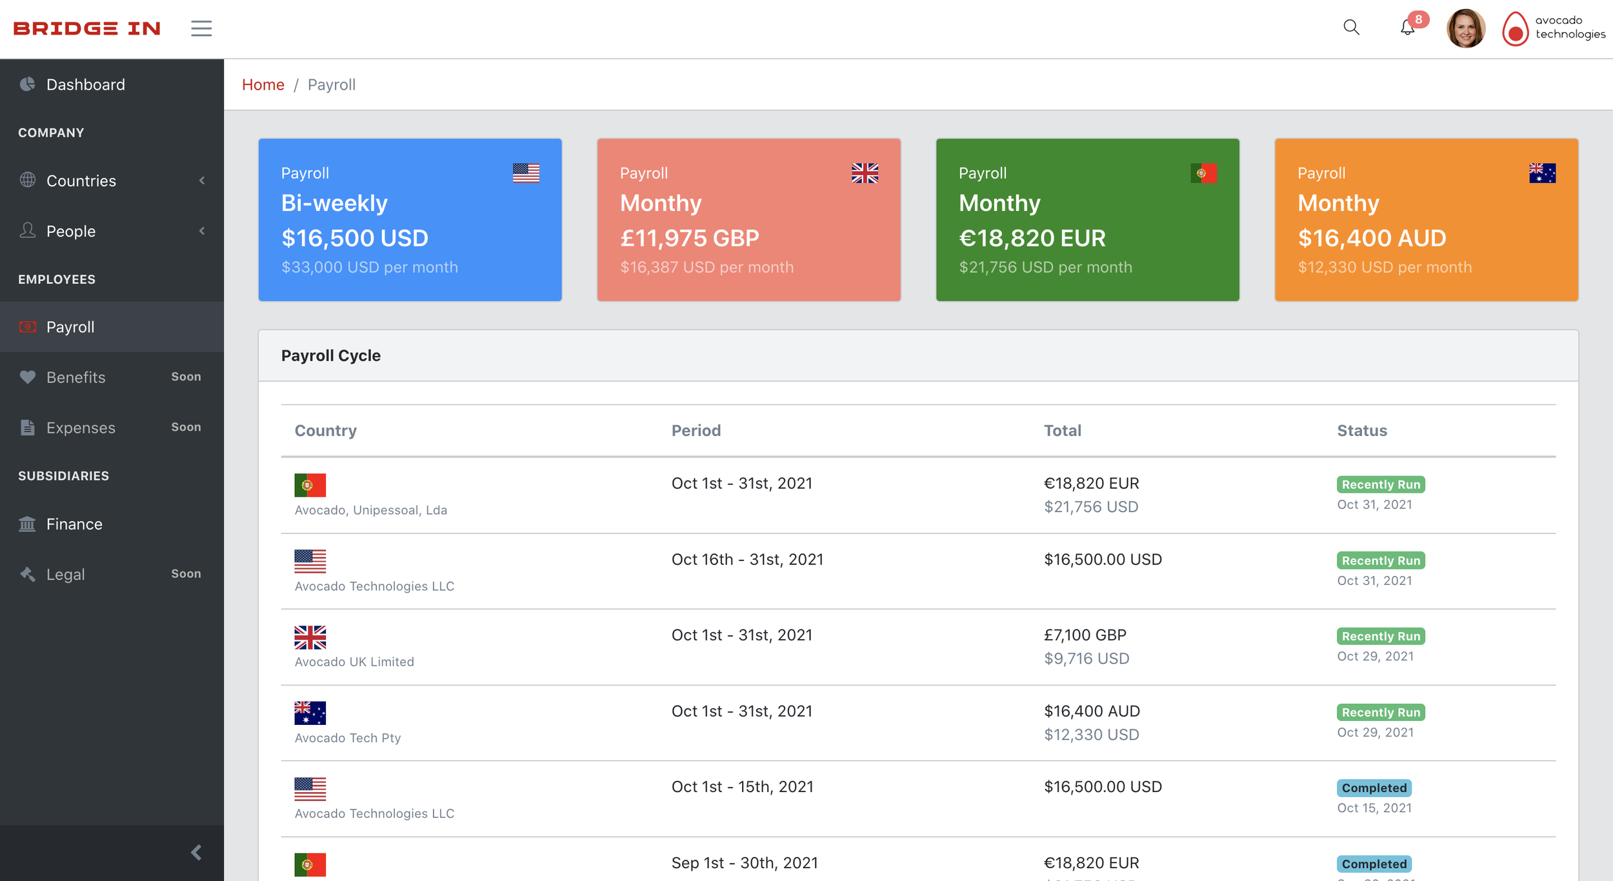Viewport: 1613px width, 881px height.
Task: Open the search magnifier icon
Action: (1351, 28)
